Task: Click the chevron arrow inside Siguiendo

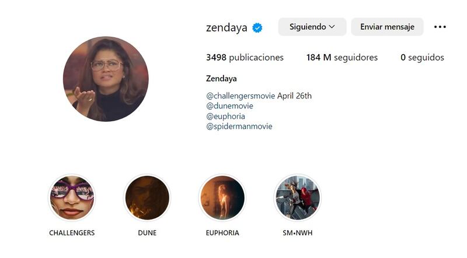Action: click(332, 27)
